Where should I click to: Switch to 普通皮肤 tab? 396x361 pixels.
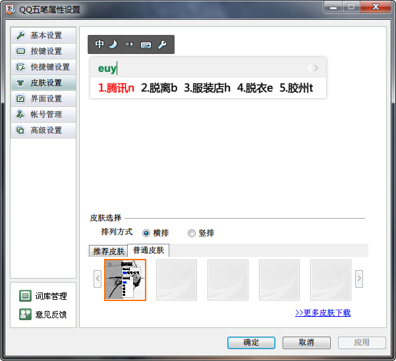click(148, 250)
